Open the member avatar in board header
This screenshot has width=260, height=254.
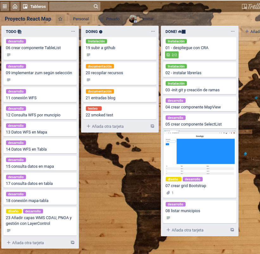pos(133,19)
